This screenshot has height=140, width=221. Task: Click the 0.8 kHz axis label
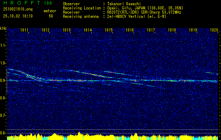pyautogui.click(x=3, y=98)
